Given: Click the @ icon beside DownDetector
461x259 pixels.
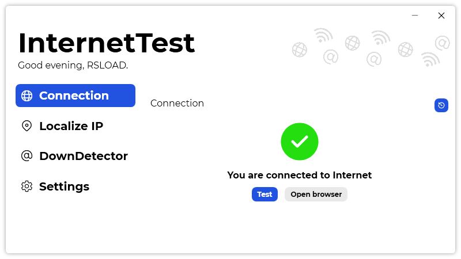Looking at the screenshot, I should (27, 156).
